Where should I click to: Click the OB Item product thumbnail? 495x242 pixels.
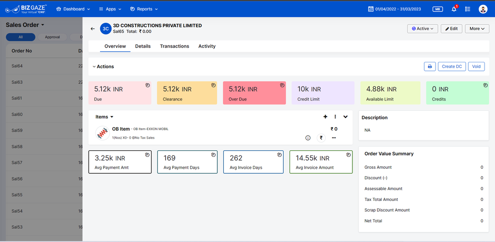(x=102, y=133)
